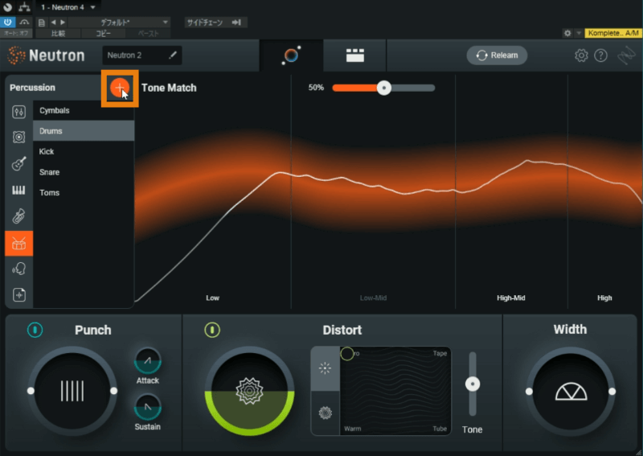Viewport: 643px width, 456px height.
Task: Click the High band label
Action: click(x=604, y=298)
